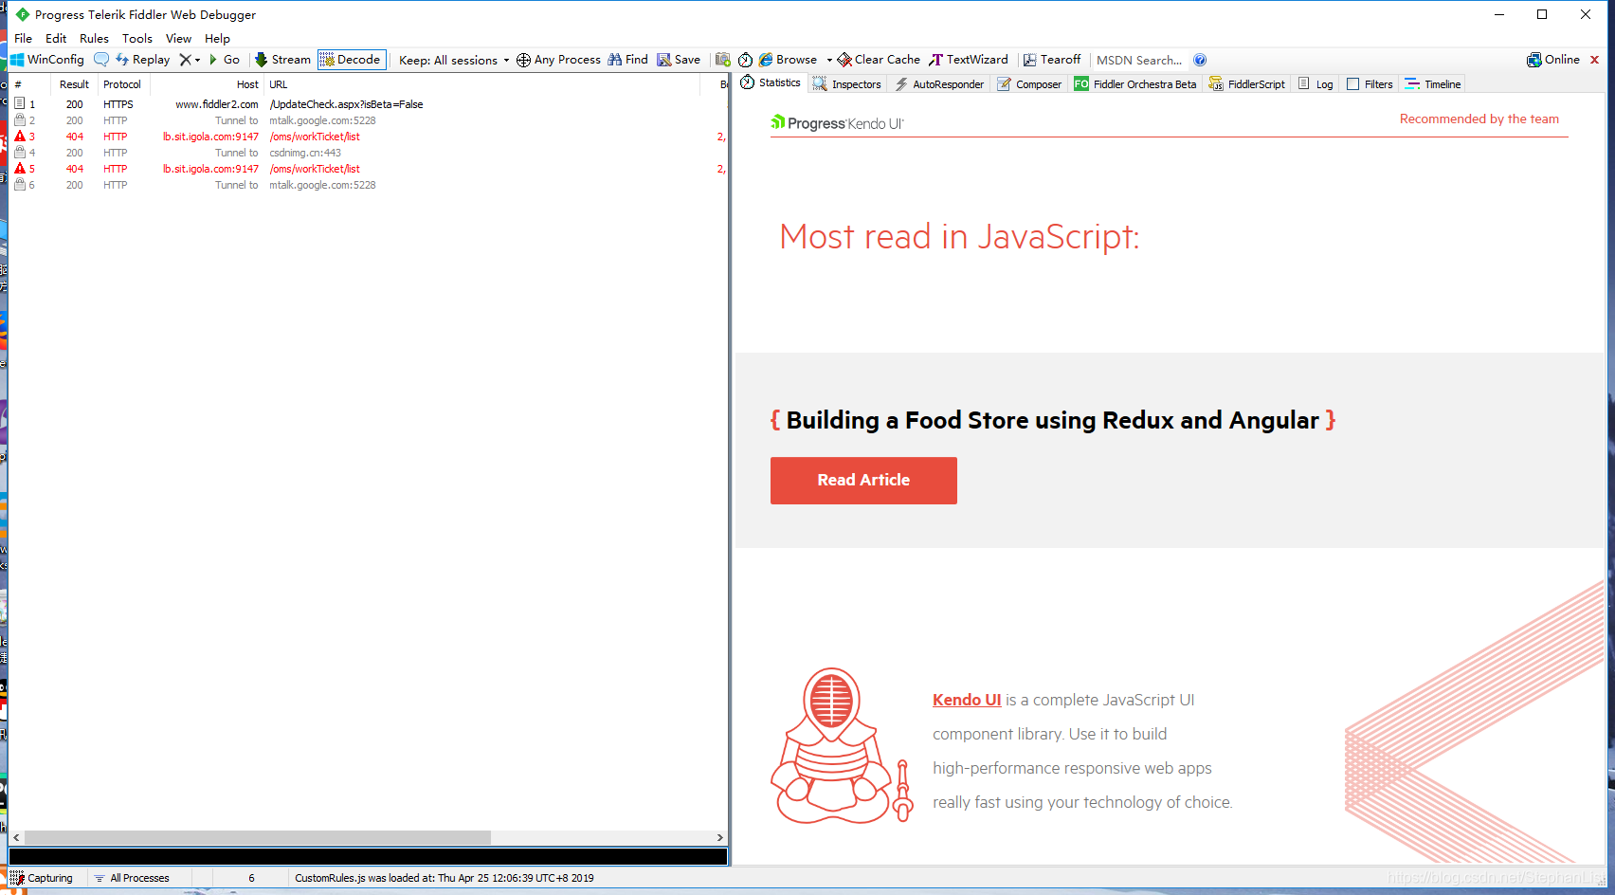Image resolution: width=1615 pixels, height=895 pixels.
Task: Sort sessions by Host column header
Action: pos(206,84)
